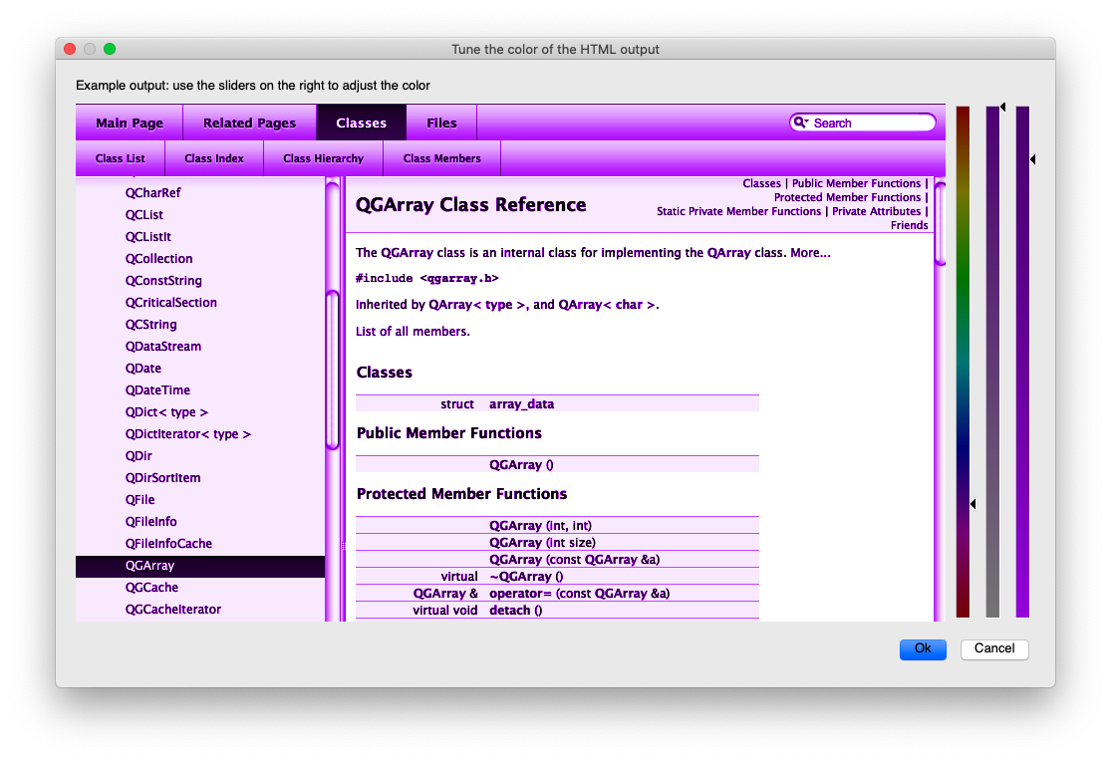Click the highlighted QGArray tree entry
This screenshot has height=761, width=1111.
pyautogui.click(x=200, y=566)
